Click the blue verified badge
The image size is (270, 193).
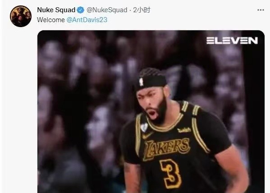point(80,10)
